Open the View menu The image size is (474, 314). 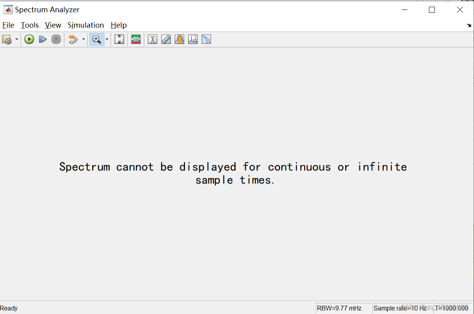pos(53,25)
